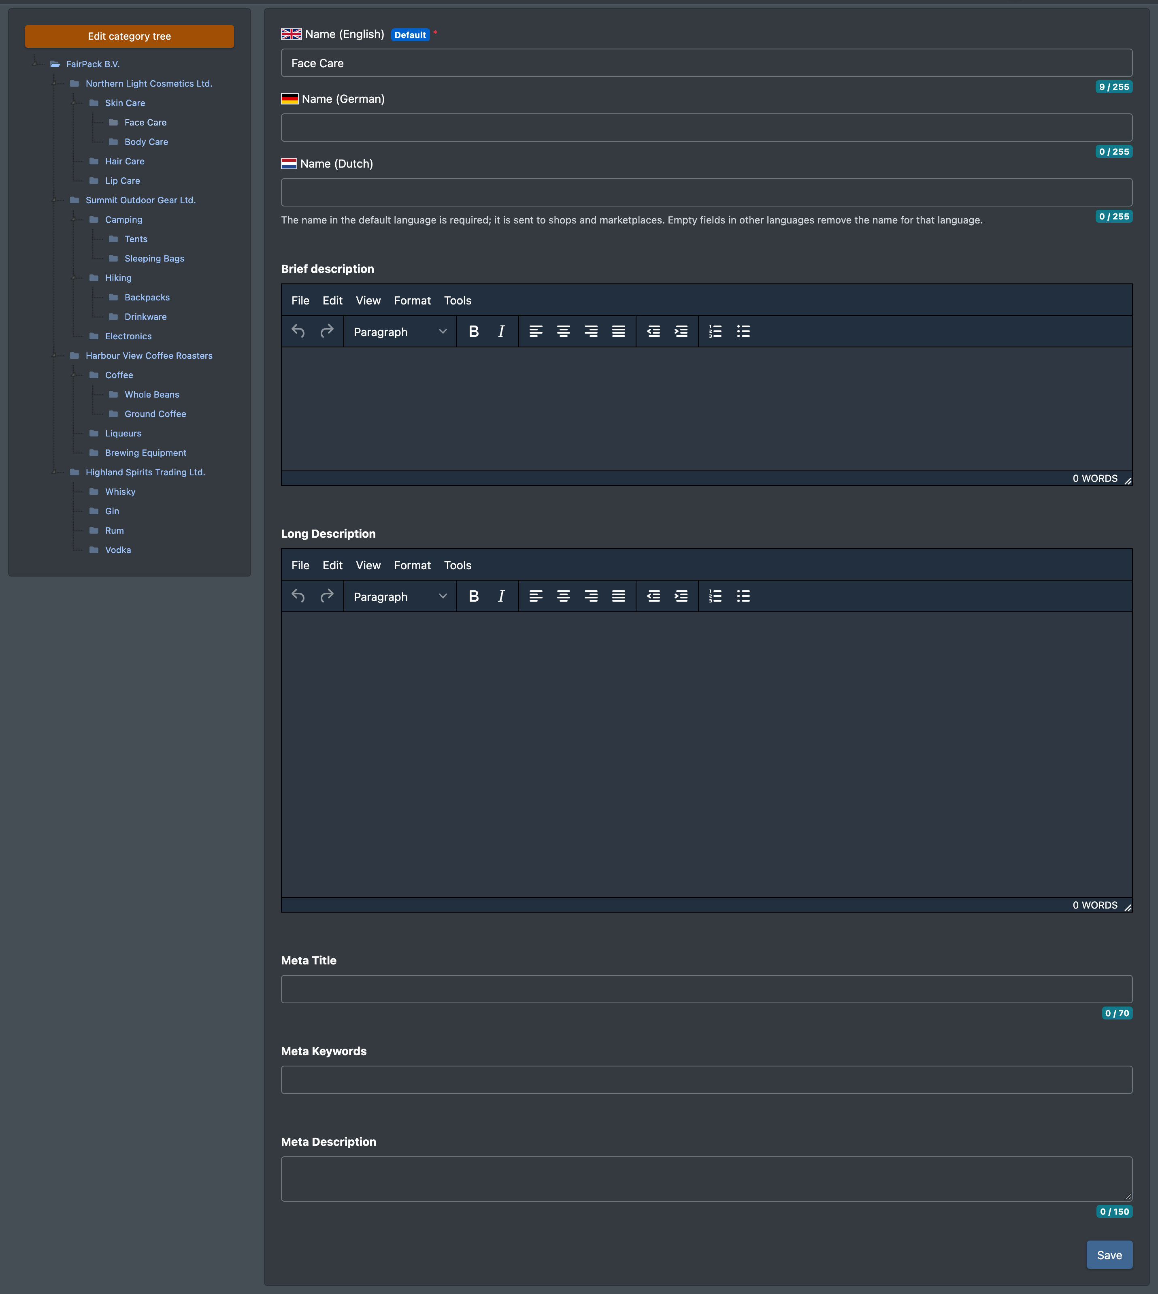Open View menu in Long Description editor
Viewport: 1158px width, 1294px height.
[368, 565]
